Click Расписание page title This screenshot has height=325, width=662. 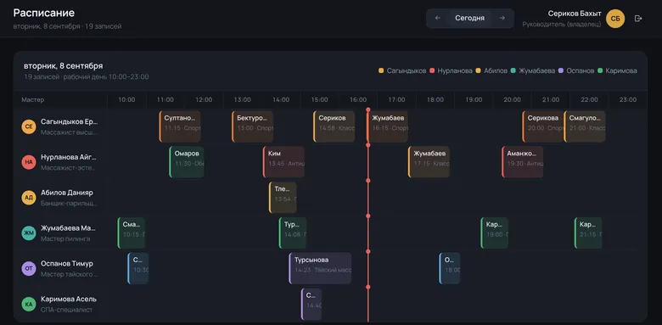44,13
